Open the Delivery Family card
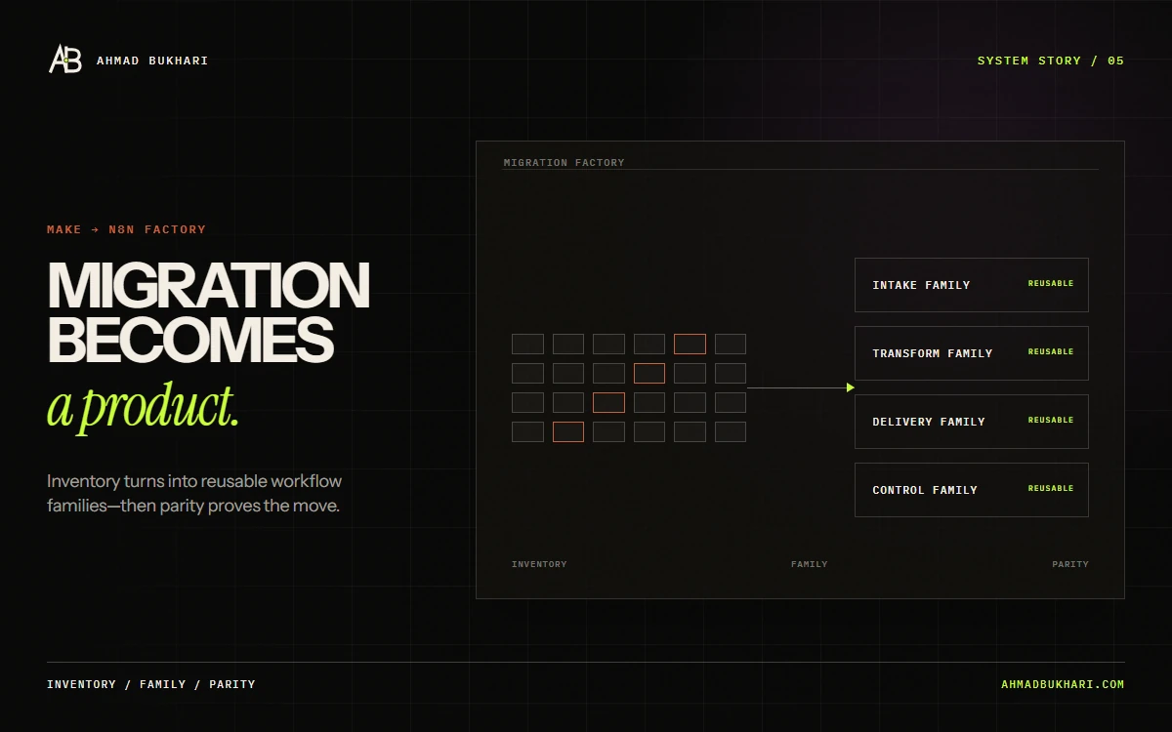The image size is (1172, 732). point(972,422)
